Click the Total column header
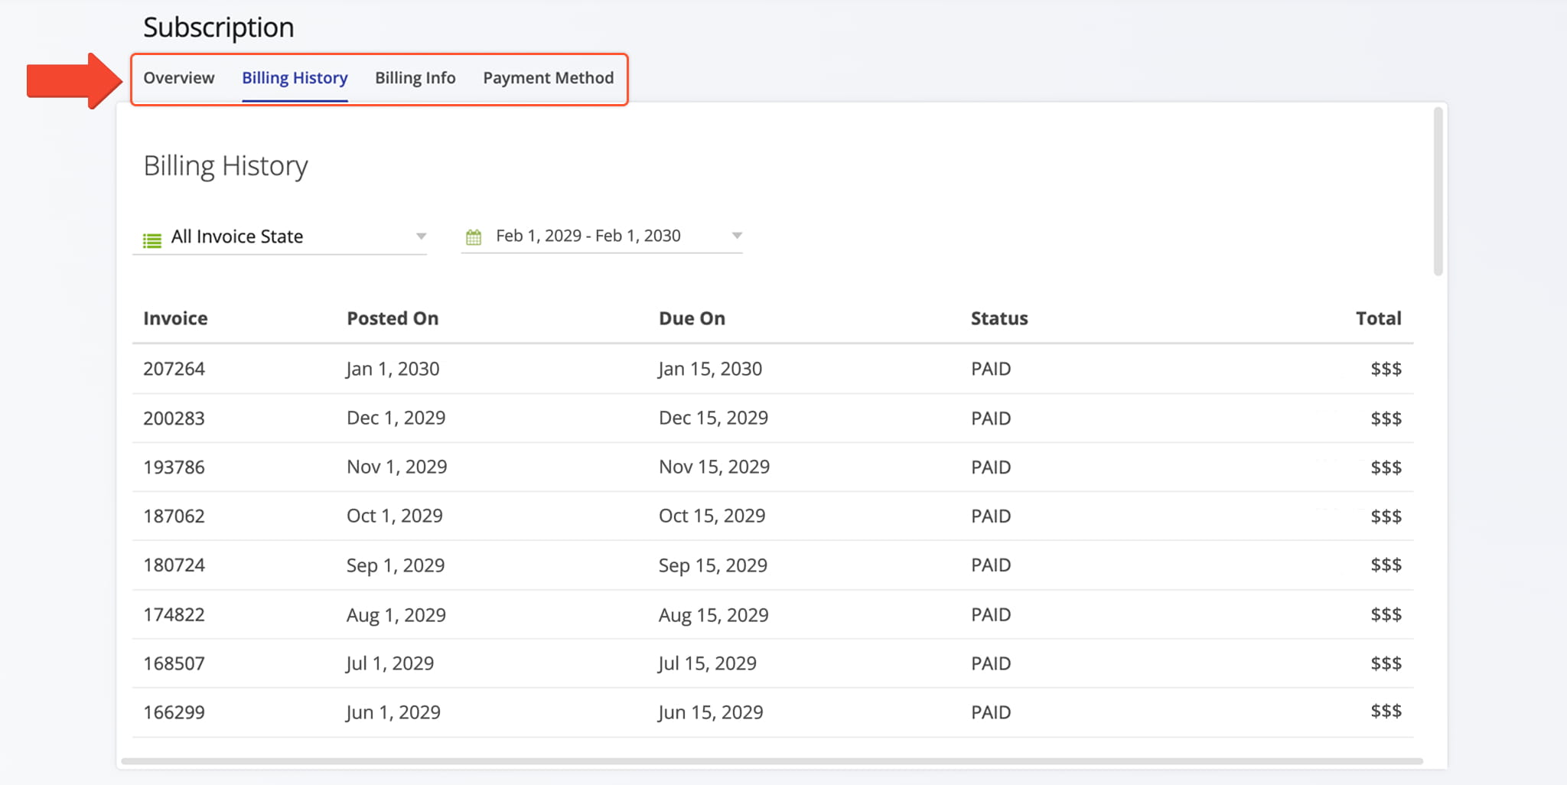 1378,318
